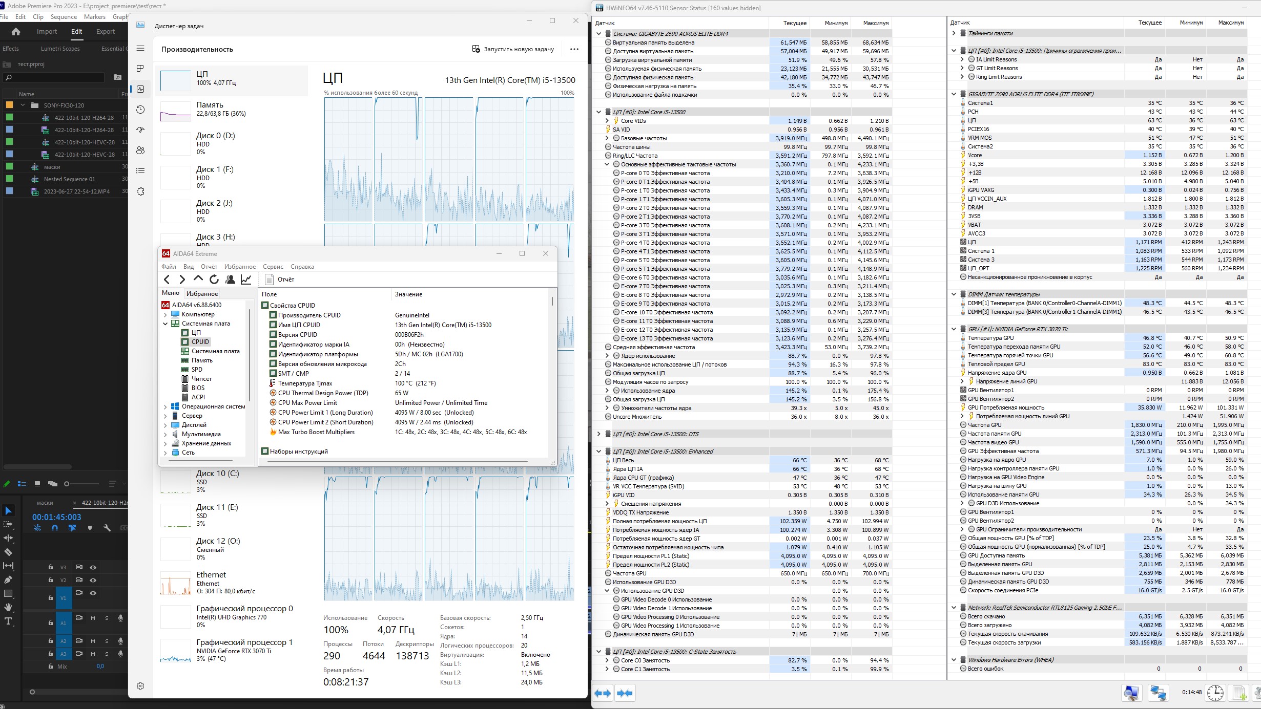This screenshot has height=709, width=1261.
Task: Open the Сервис menu in AIDA64
Action: click(273, 267)
